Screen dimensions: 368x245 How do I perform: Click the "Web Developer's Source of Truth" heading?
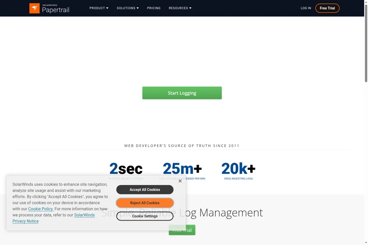tap(182, 145)
